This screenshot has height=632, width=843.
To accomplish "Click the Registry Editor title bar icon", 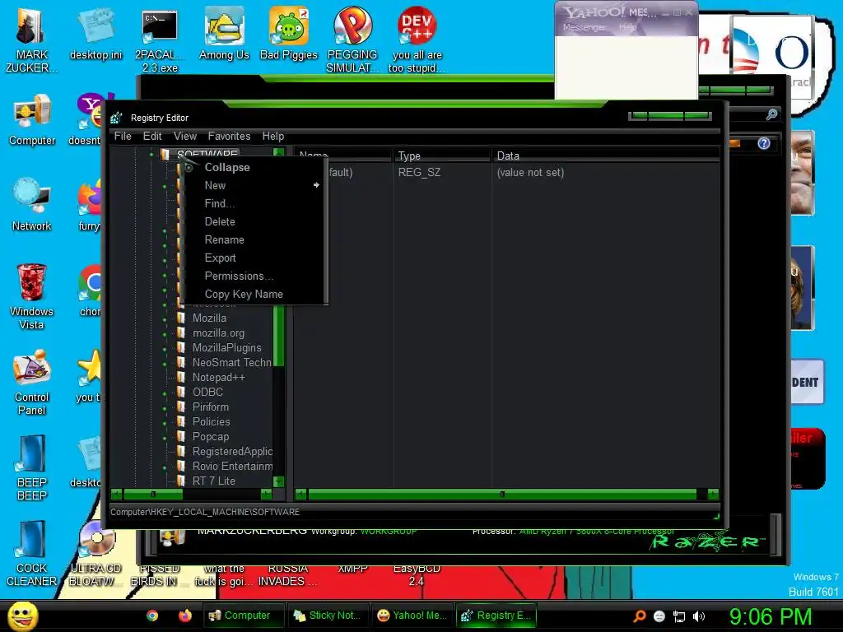I will point(117,118).
